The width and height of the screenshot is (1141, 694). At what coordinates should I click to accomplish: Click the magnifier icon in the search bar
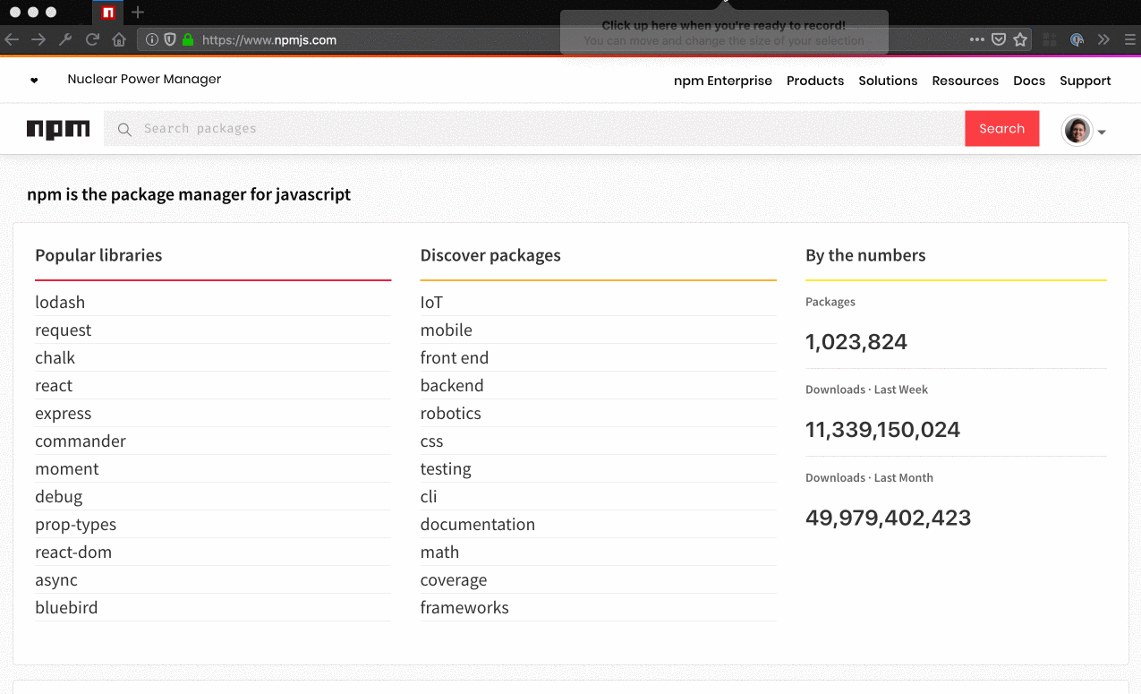click(125, 129)
